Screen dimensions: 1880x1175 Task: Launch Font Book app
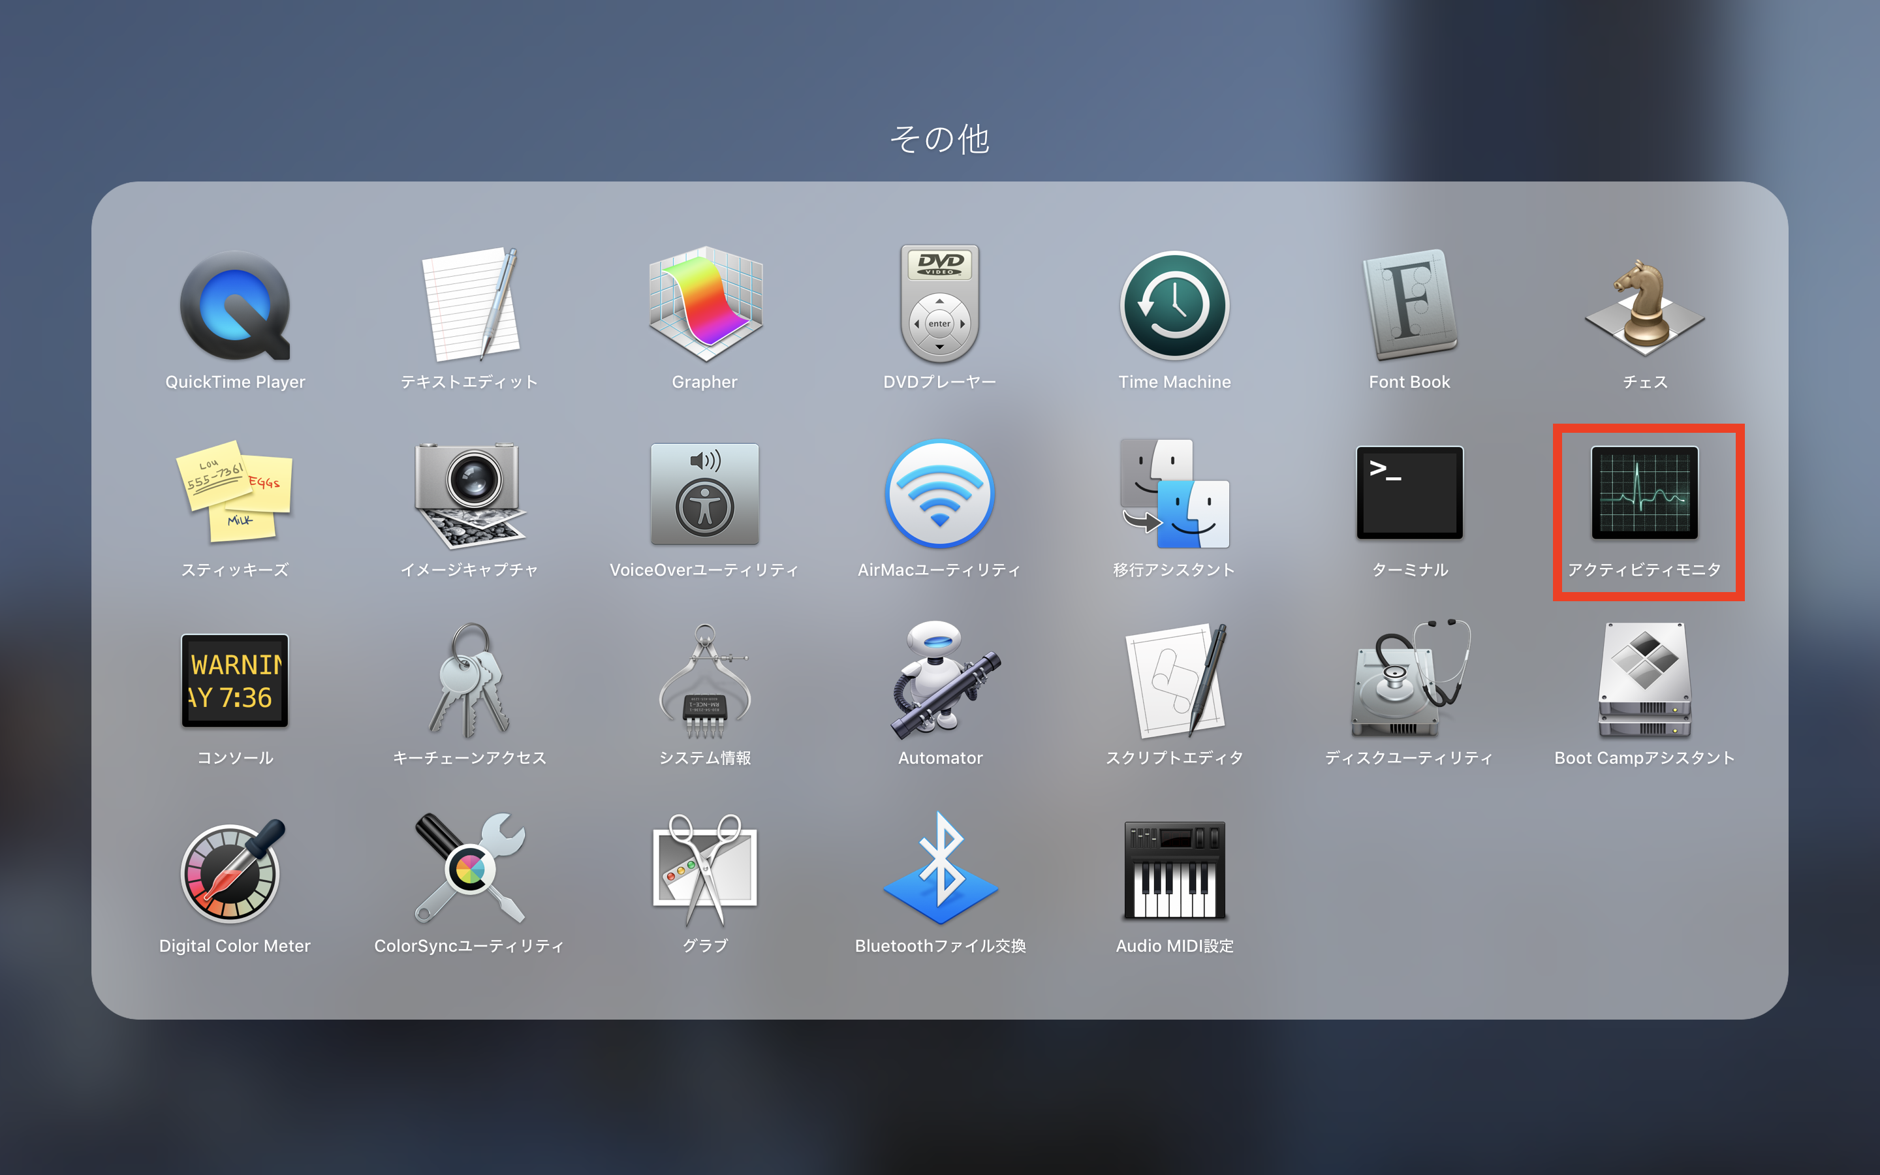point(1409,305)
